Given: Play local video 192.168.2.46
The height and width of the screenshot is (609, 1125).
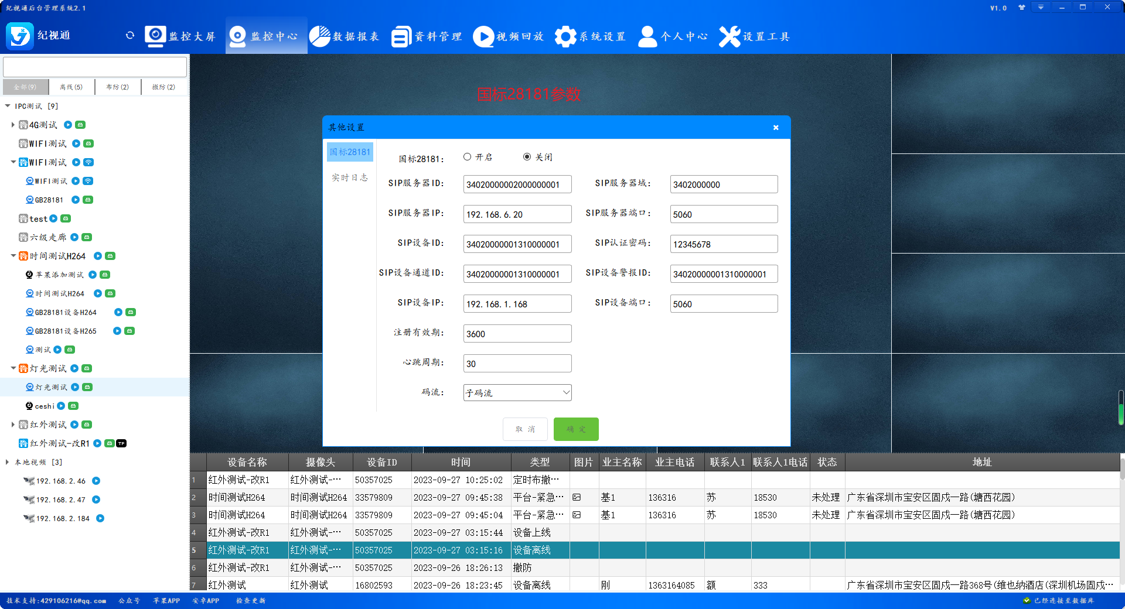Looking at the screenshot, I should click(96, 481).
